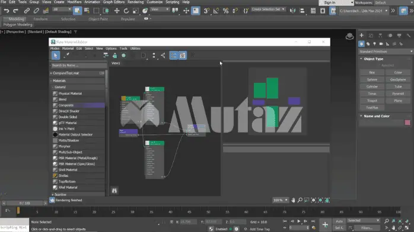This screenshot has height=232, width=414.
Task: Open the Create Selection Set dropdown
Action: coord(268,9)
